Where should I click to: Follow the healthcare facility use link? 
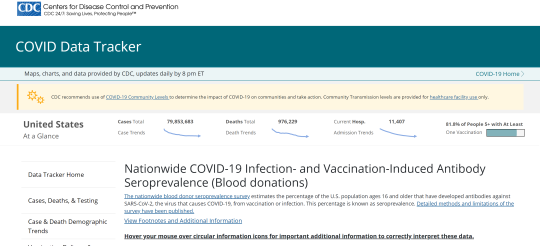[453, 97]
